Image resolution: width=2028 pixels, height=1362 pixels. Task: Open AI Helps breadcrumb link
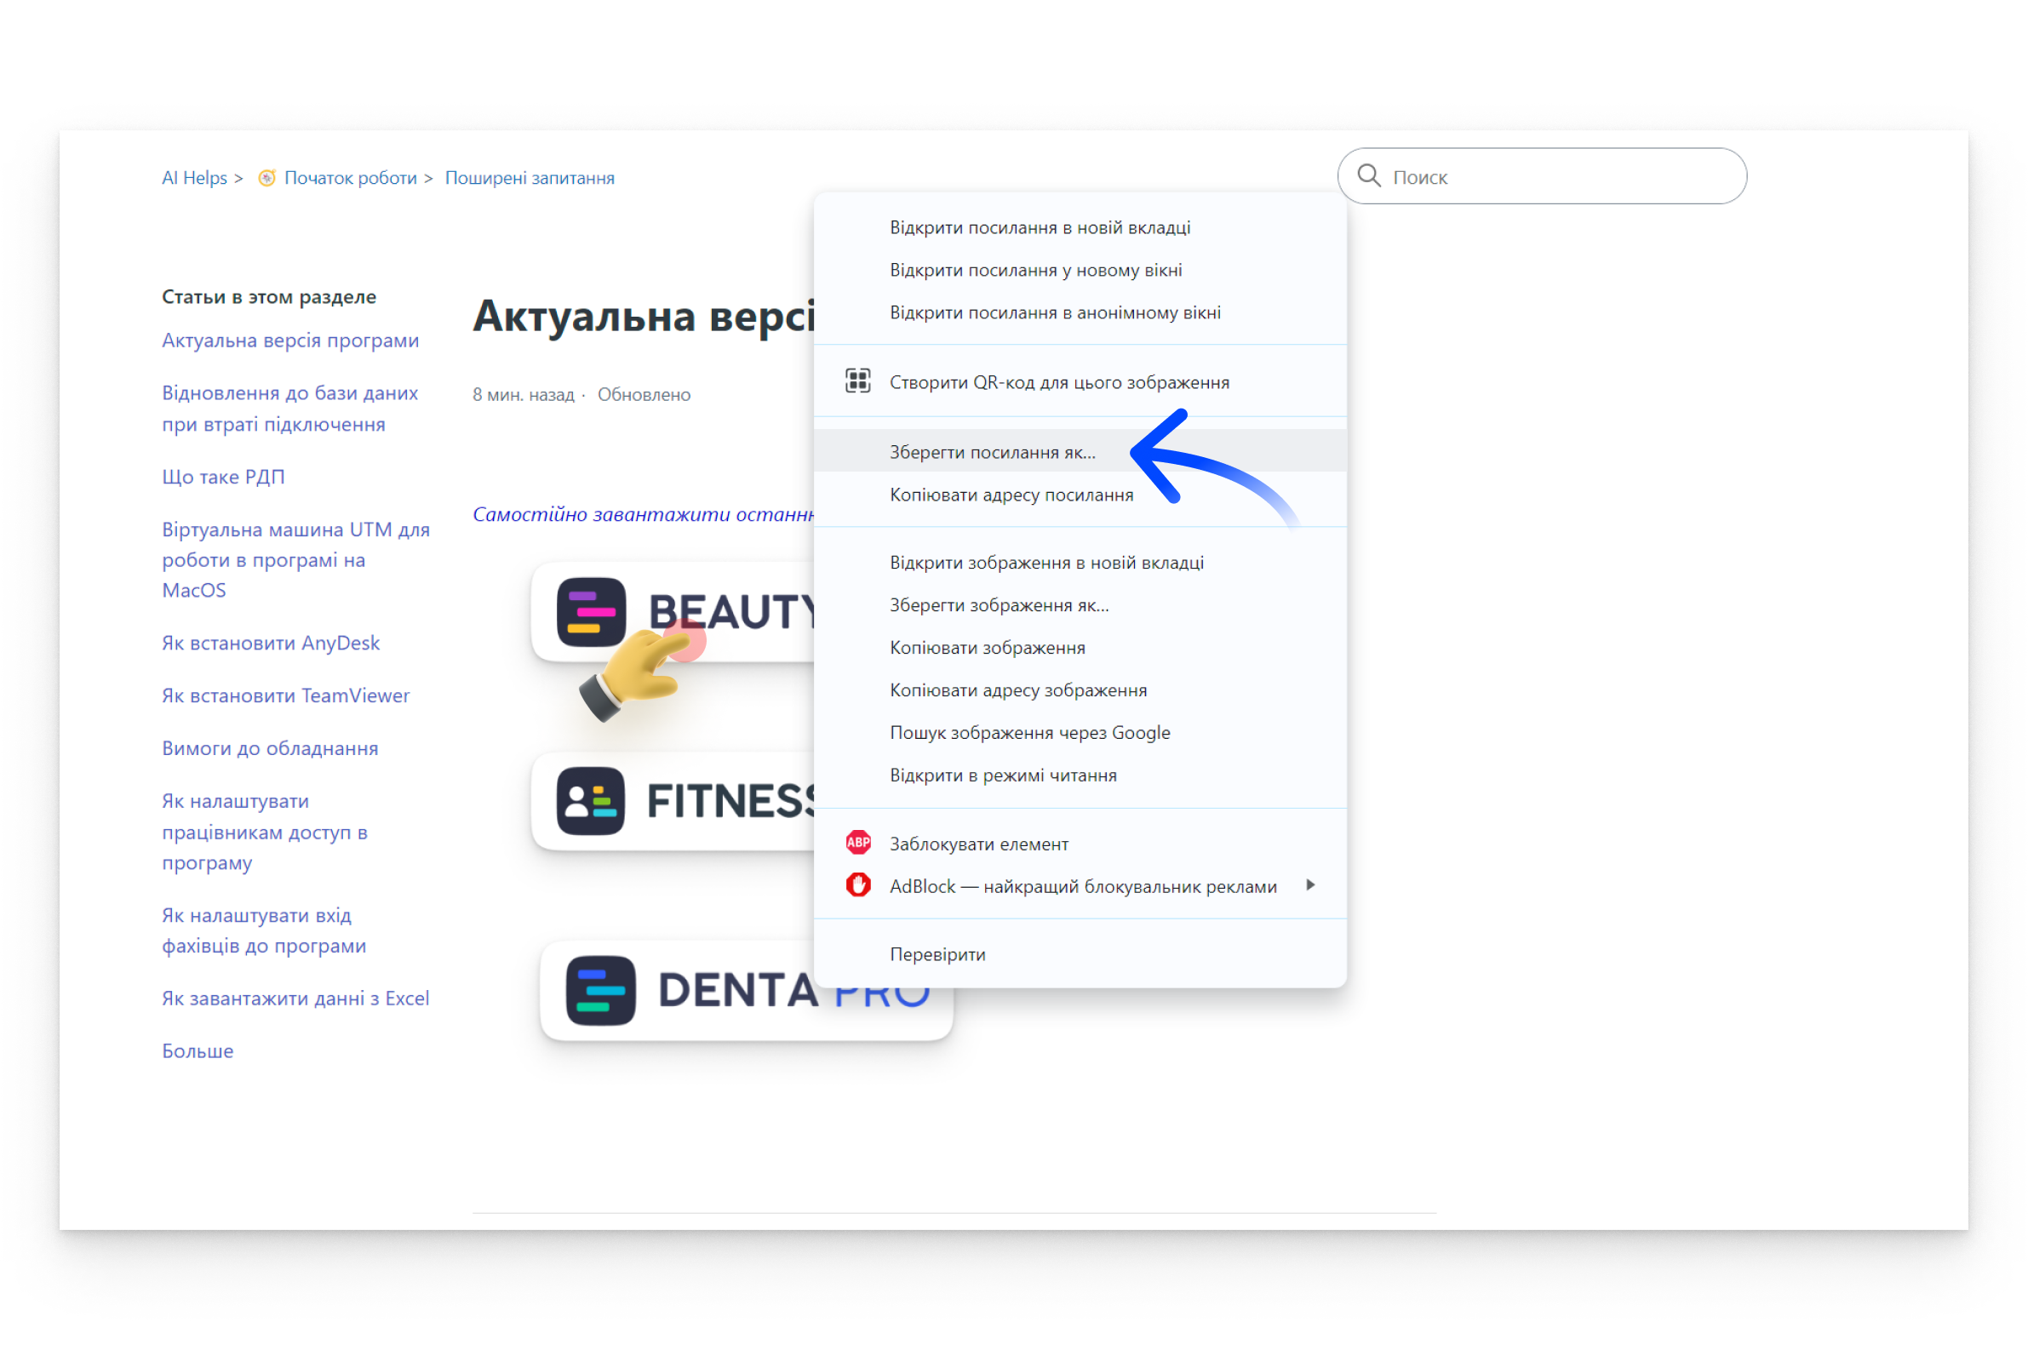[x=195, y=177]
